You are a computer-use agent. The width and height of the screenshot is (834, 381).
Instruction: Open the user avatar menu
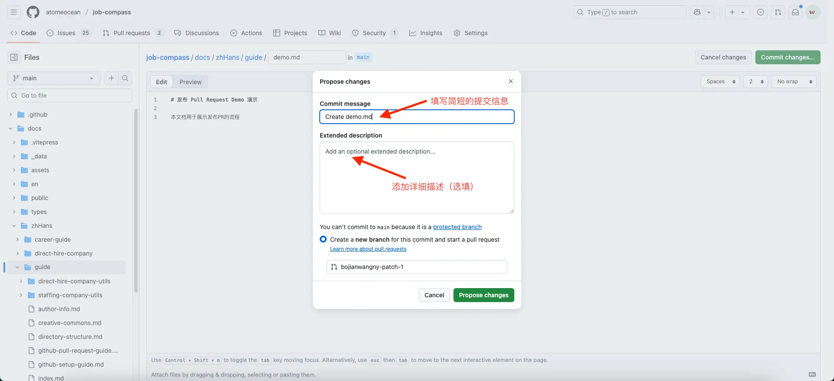click(812, 12)
